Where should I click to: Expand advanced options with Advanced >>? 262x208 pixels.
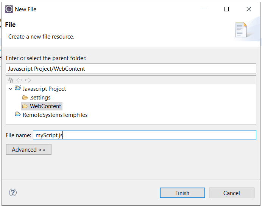(29, 150)
